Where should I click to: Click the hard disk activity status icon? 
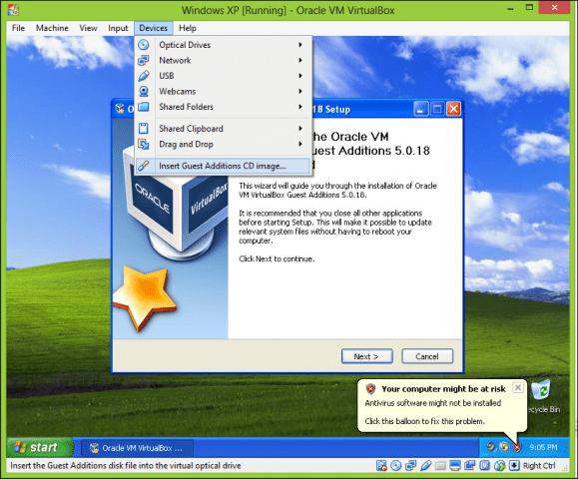click(381, 466)
